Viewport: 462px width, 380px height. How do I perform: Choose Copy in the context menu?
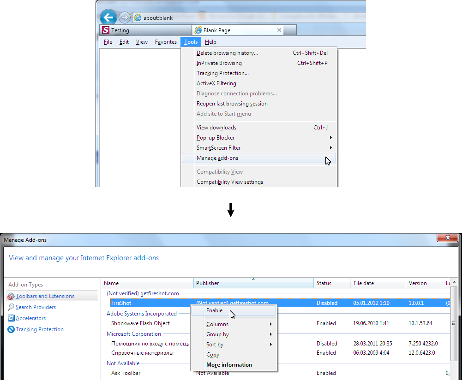click(x=234, y=355)
